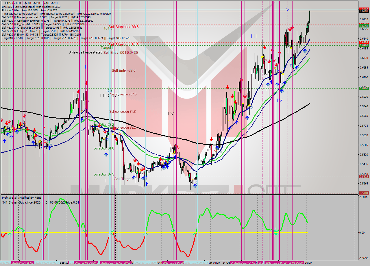Select the green 0.6100 price level tag
Image resolution: width=370 pixels, height=266 pixels.
(x=363, y=88)
